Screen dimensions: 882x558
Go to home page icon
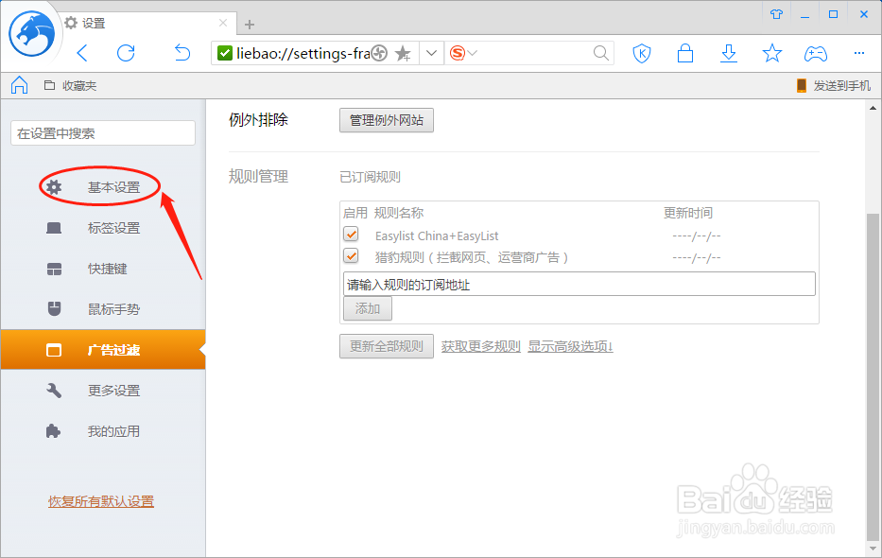pos(20,85)
